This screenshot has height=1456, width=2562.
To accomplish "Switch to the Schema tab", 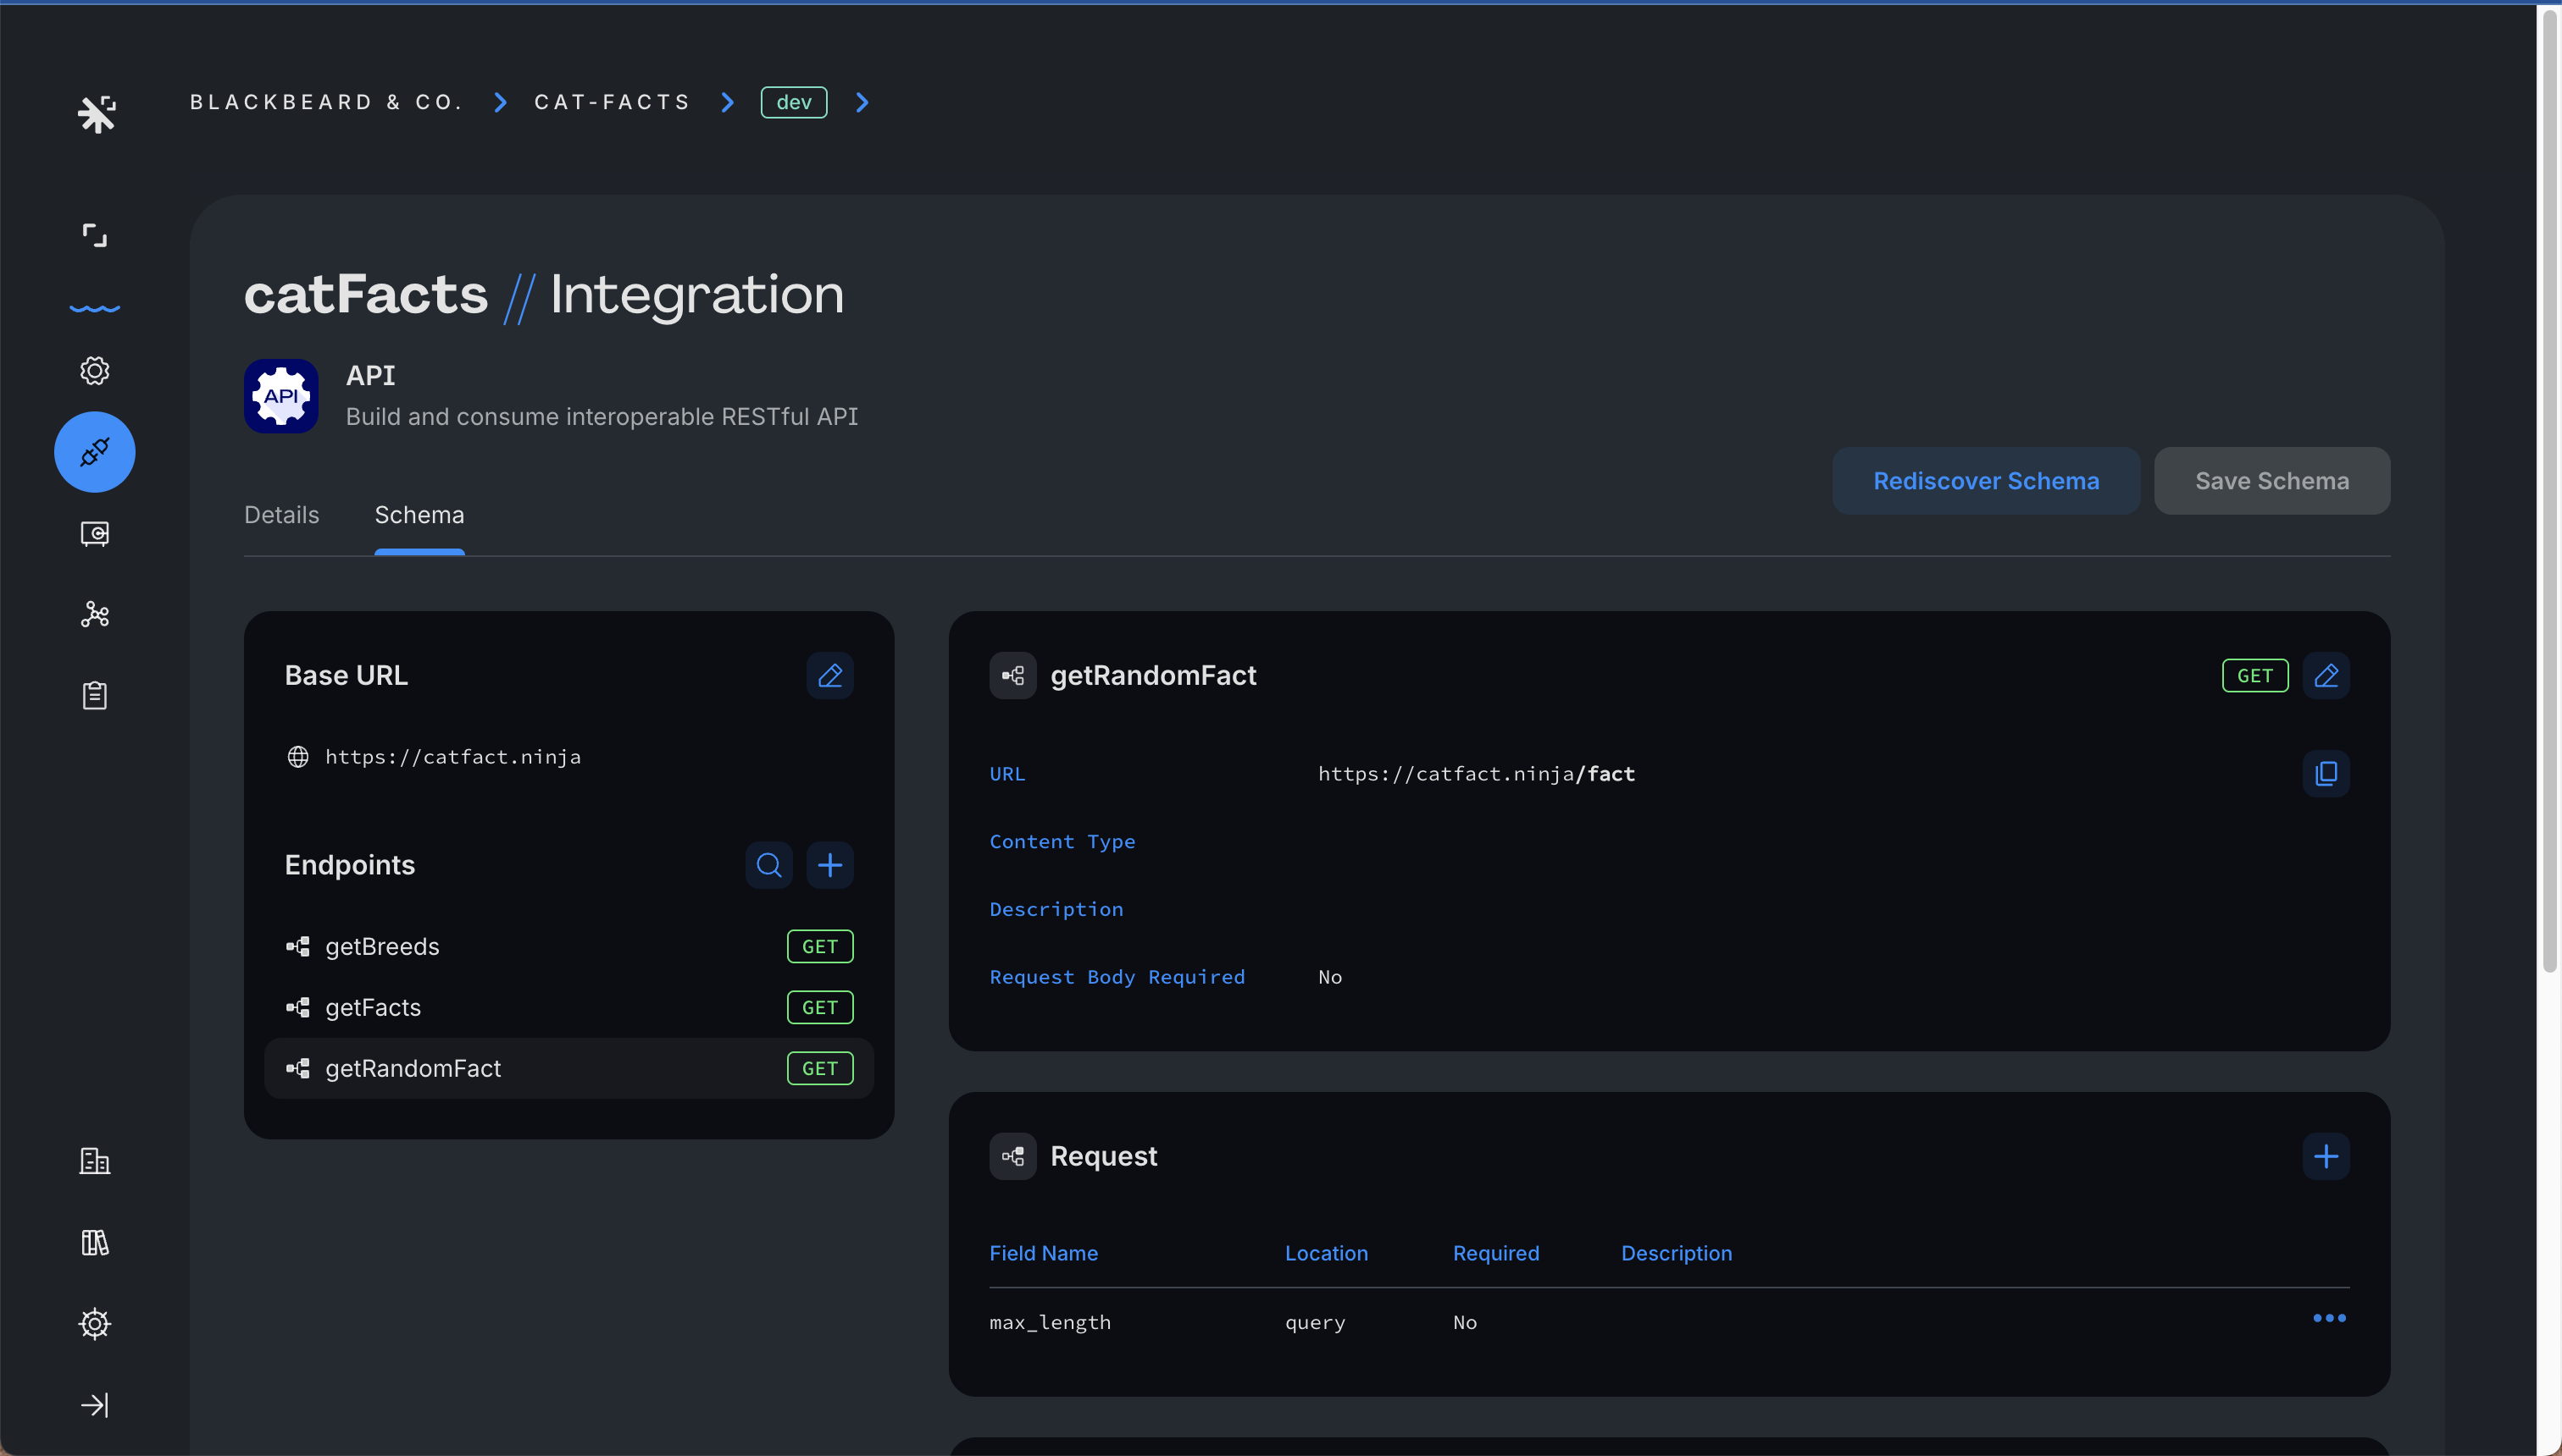I will tap(419, 515).
